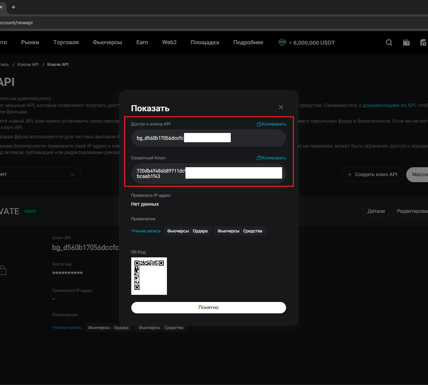
Task: Click the HMAC tag
Action: coord(30,211)
